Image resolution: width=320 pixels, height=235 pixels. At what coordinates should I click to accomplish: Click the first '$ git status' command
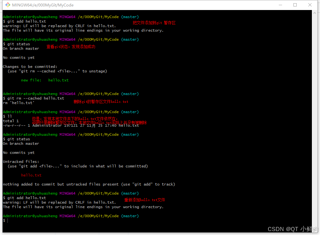point(17,44)
